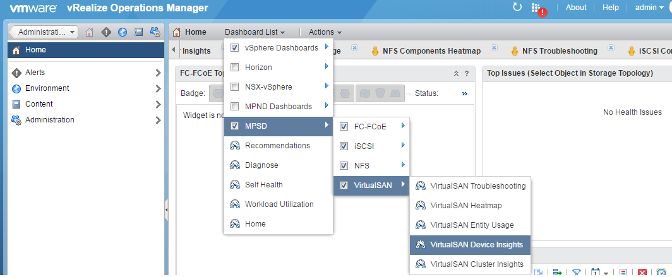The height and width of the screenshot is (277, 672).
Task: Uncheck the vSphere Dashboards checkbox
Action: pyautogui.click(x=234, y=48)
